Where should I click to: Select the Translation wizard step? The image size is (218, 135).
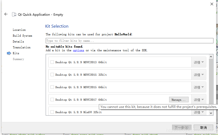(22, 47)
